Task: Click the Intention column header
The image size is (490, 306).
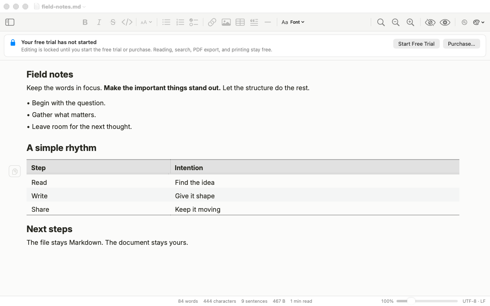Action: [x=315, y=167]
